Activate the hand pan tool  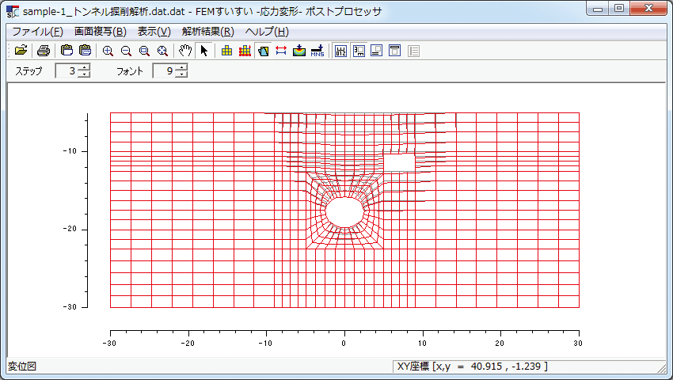pos(185,51)
